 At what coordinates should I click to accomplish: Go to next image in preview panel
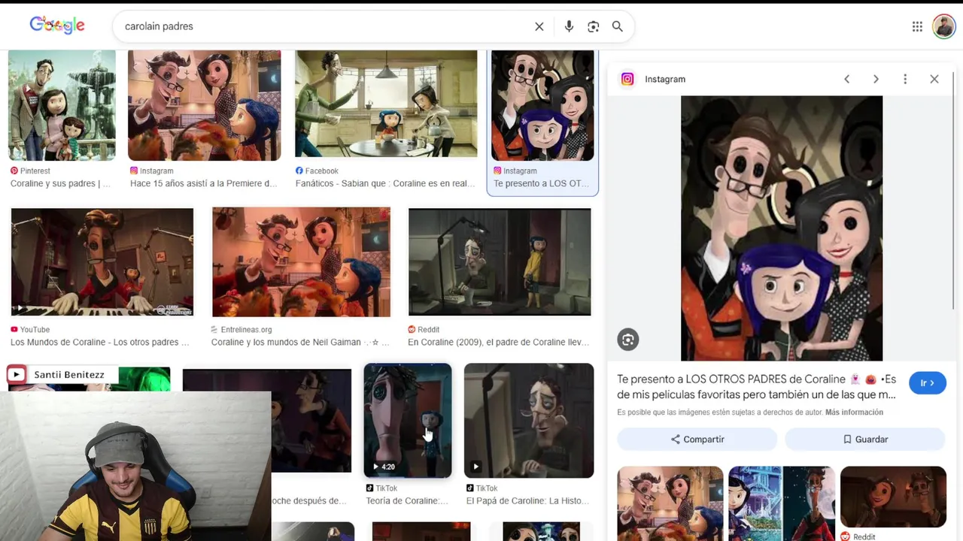876,79
